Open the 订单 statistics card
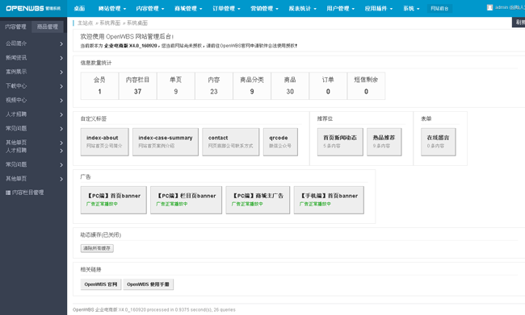The height and width of the screenshot is (315, 525). click(x=328, y=86)
